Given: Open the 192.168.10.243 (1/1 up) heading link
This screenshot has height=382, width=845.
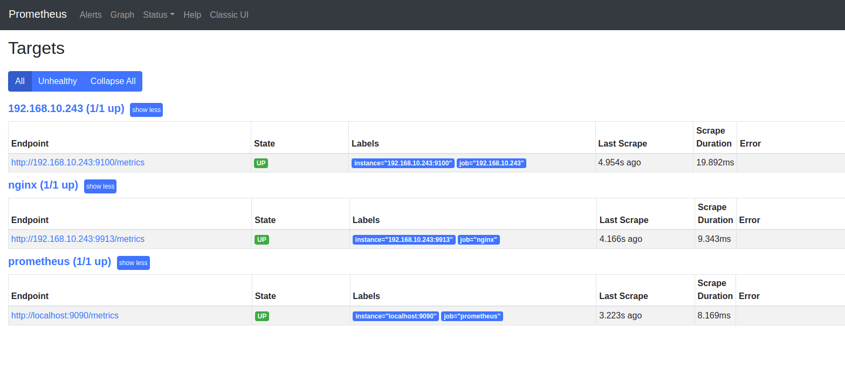Looking at the screenshot, I should point(66,108).
